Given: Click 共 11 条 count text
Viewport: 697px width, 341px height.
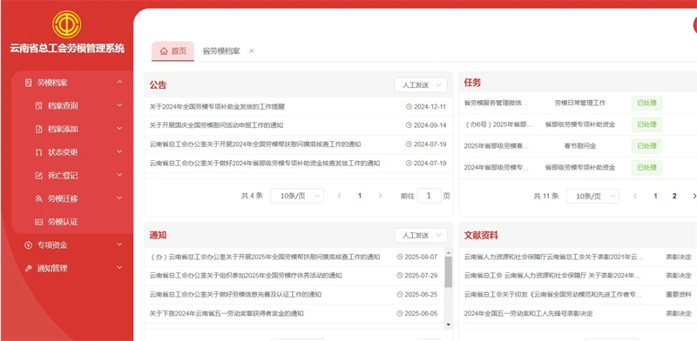Looking at the screenshot, I should [x=546, y=196].
